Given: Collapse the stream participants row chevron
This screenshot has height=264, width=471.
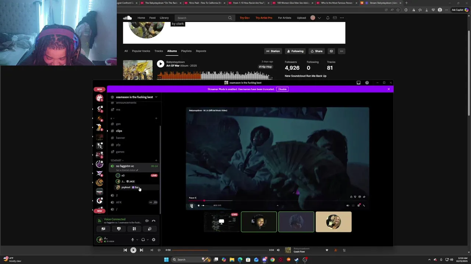Looking at the screenshot, I should (x=277, y=205).
